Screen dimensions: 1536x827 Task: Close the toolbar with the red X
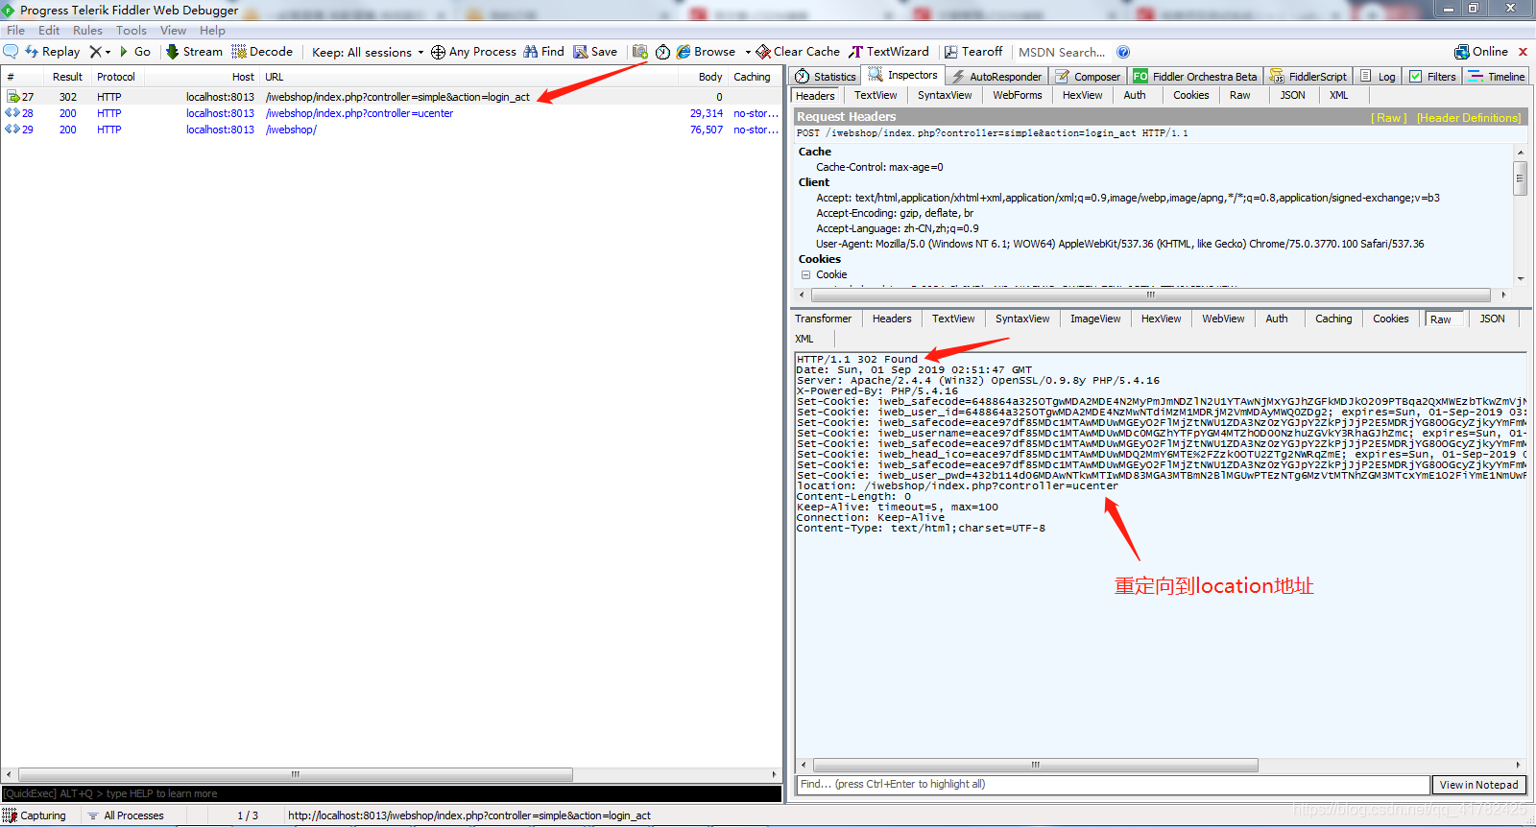point(1523,52)
